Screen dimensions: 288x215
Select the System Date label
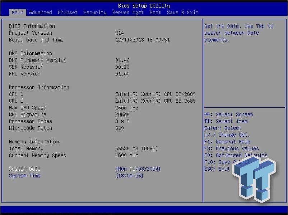[25, 169]
